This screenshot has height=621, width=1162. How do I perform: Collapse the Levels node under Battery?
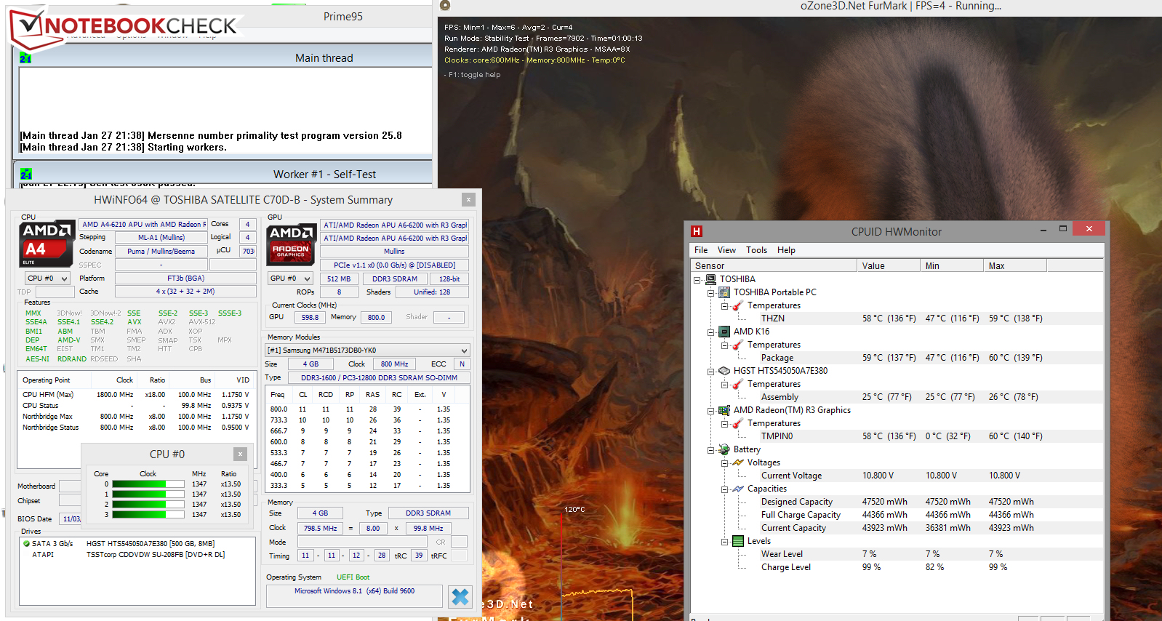point(724,541)
